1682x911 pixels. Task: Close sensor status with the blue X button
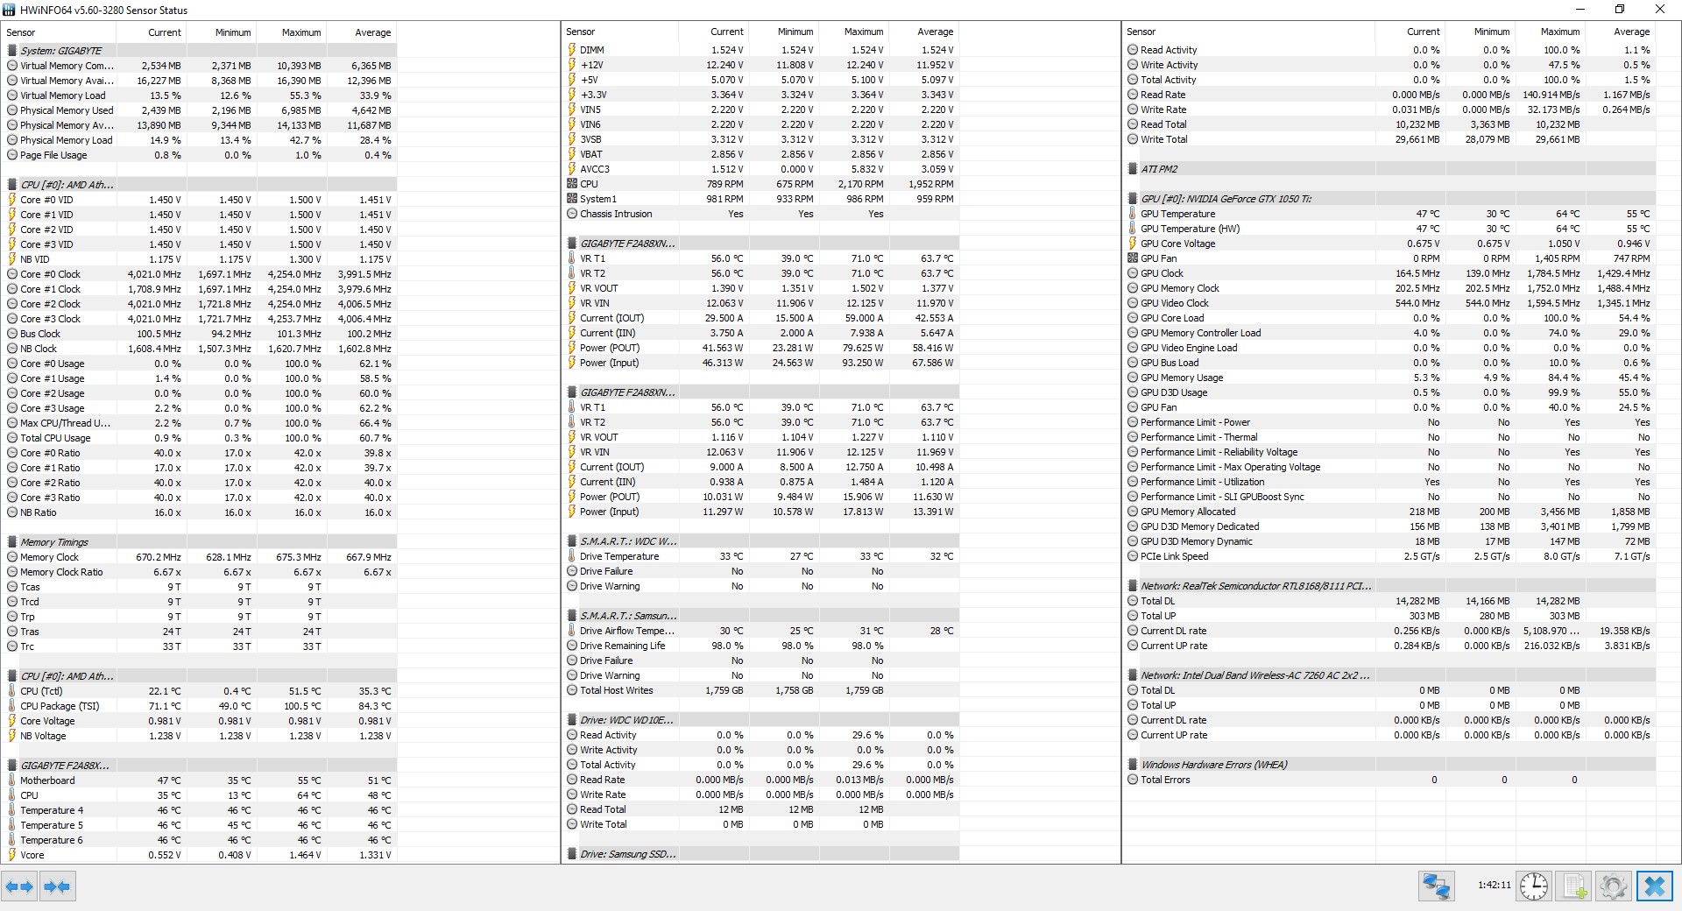tap(1655, 886)
